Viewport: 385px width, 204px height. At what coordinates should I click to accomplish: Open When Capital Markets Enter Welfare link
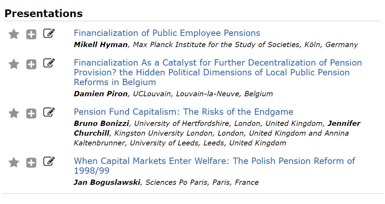214,161
